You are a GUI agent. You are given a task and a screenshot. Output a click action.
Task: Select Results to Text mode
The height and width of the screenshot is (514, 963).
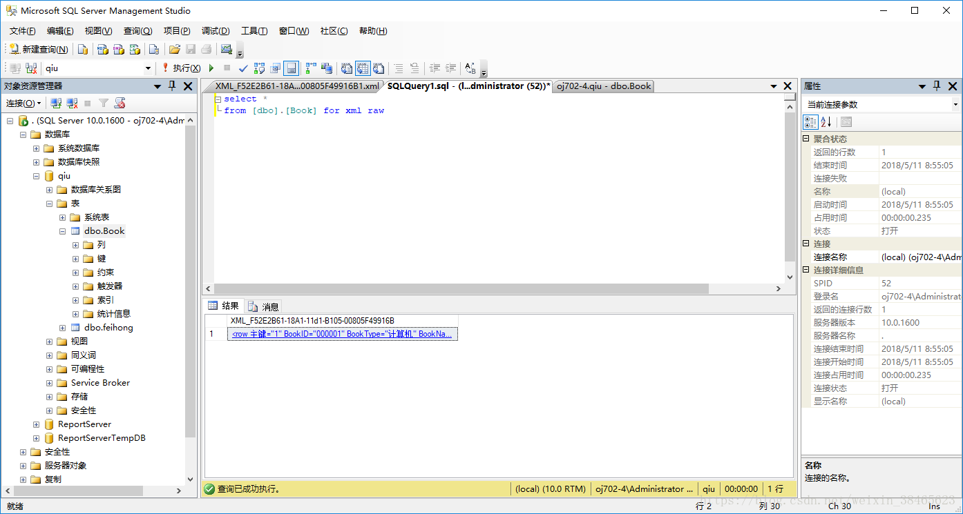point(347,68)
